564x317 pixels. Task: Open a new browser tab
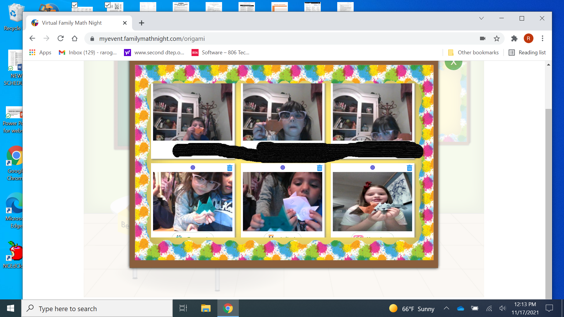point(142,23)
